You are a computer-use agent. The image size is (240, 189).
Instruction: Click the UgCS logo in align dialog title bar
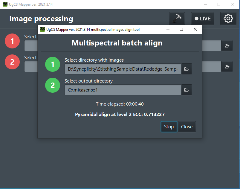(x=42, y=29)
